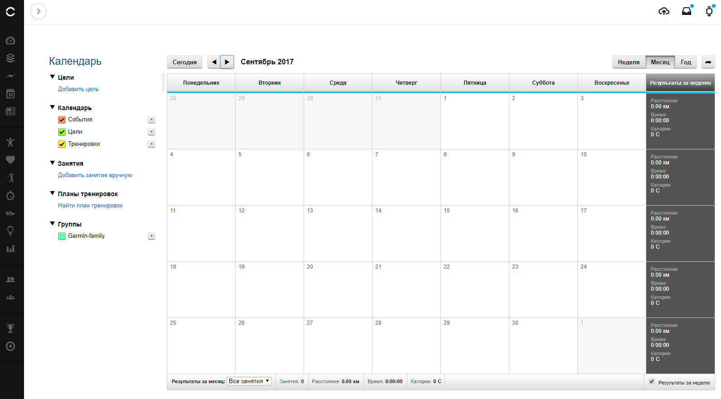Image resolution: width=721 pixels, height=399 pixels.
Task: Open options arrow next to Garmin-family
Action: point(152,236)
